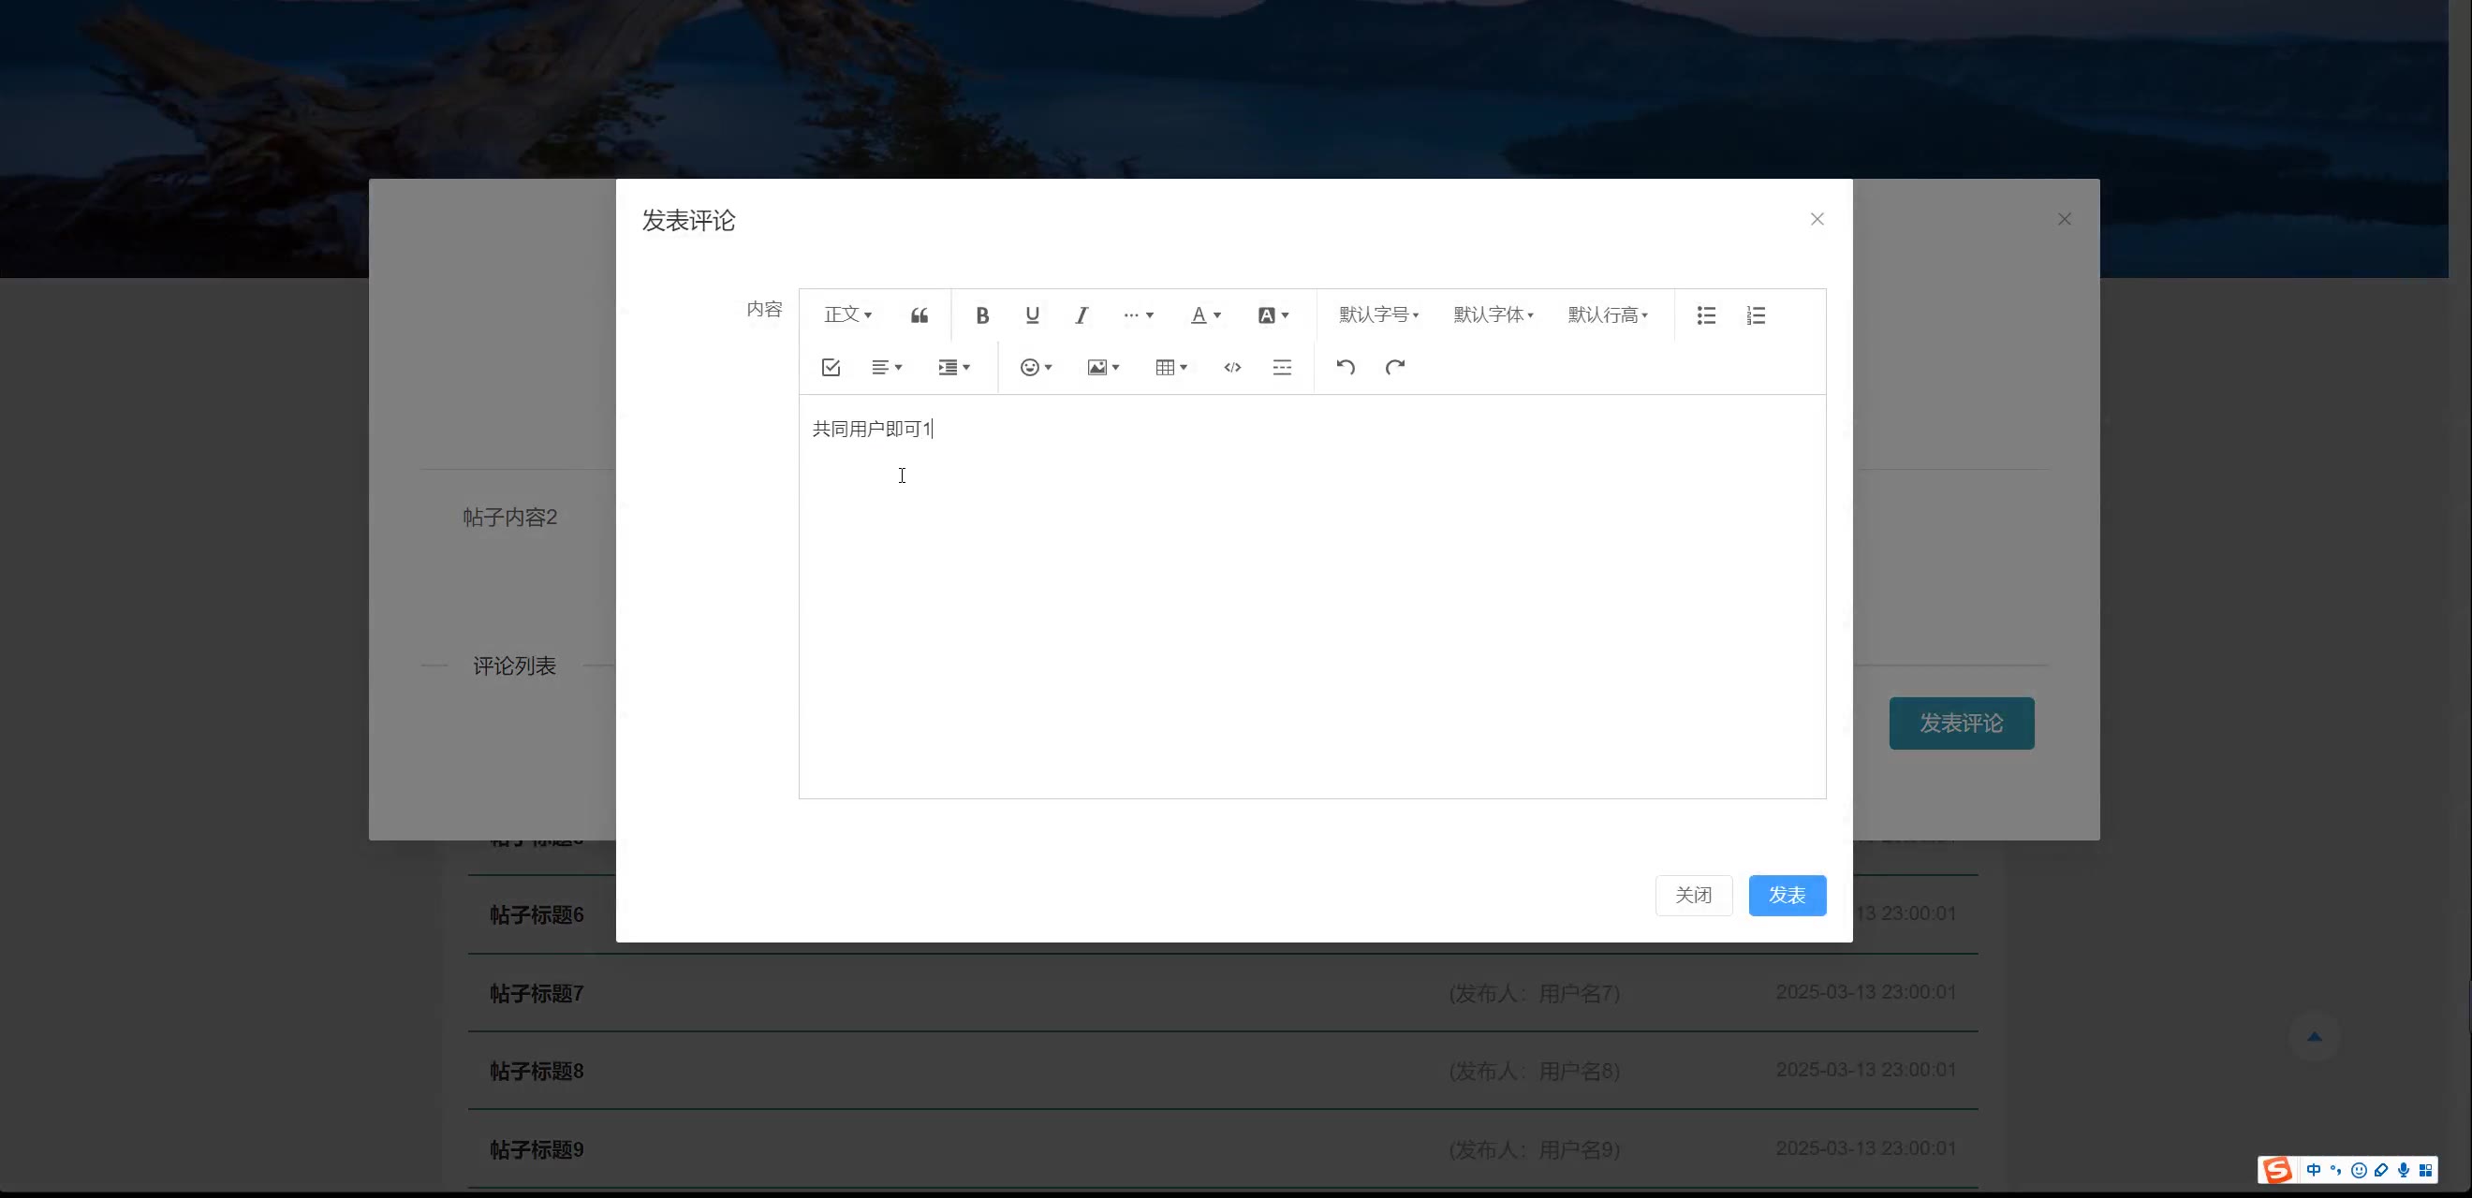Insert a numbered list

[1755, 315]
